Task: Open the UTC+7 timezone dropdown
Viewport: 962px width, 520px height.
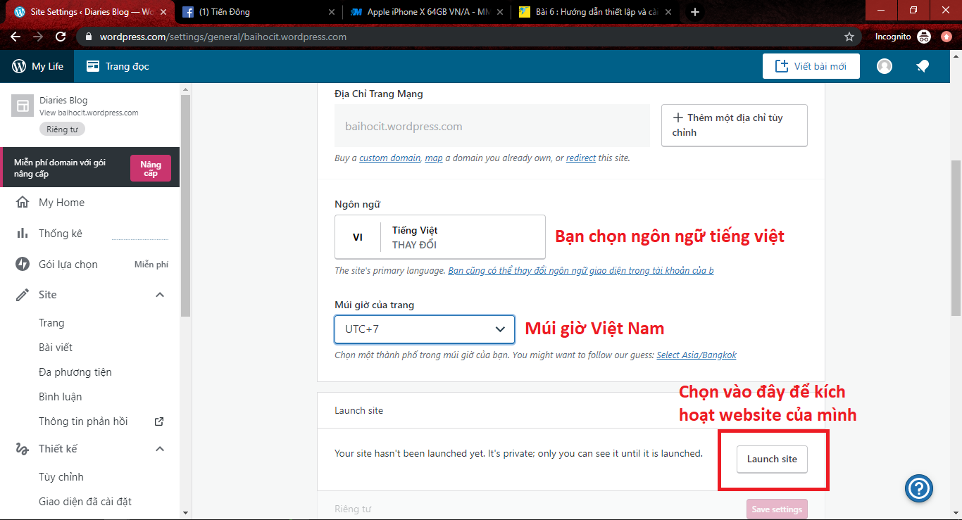Action: point(424,329)
